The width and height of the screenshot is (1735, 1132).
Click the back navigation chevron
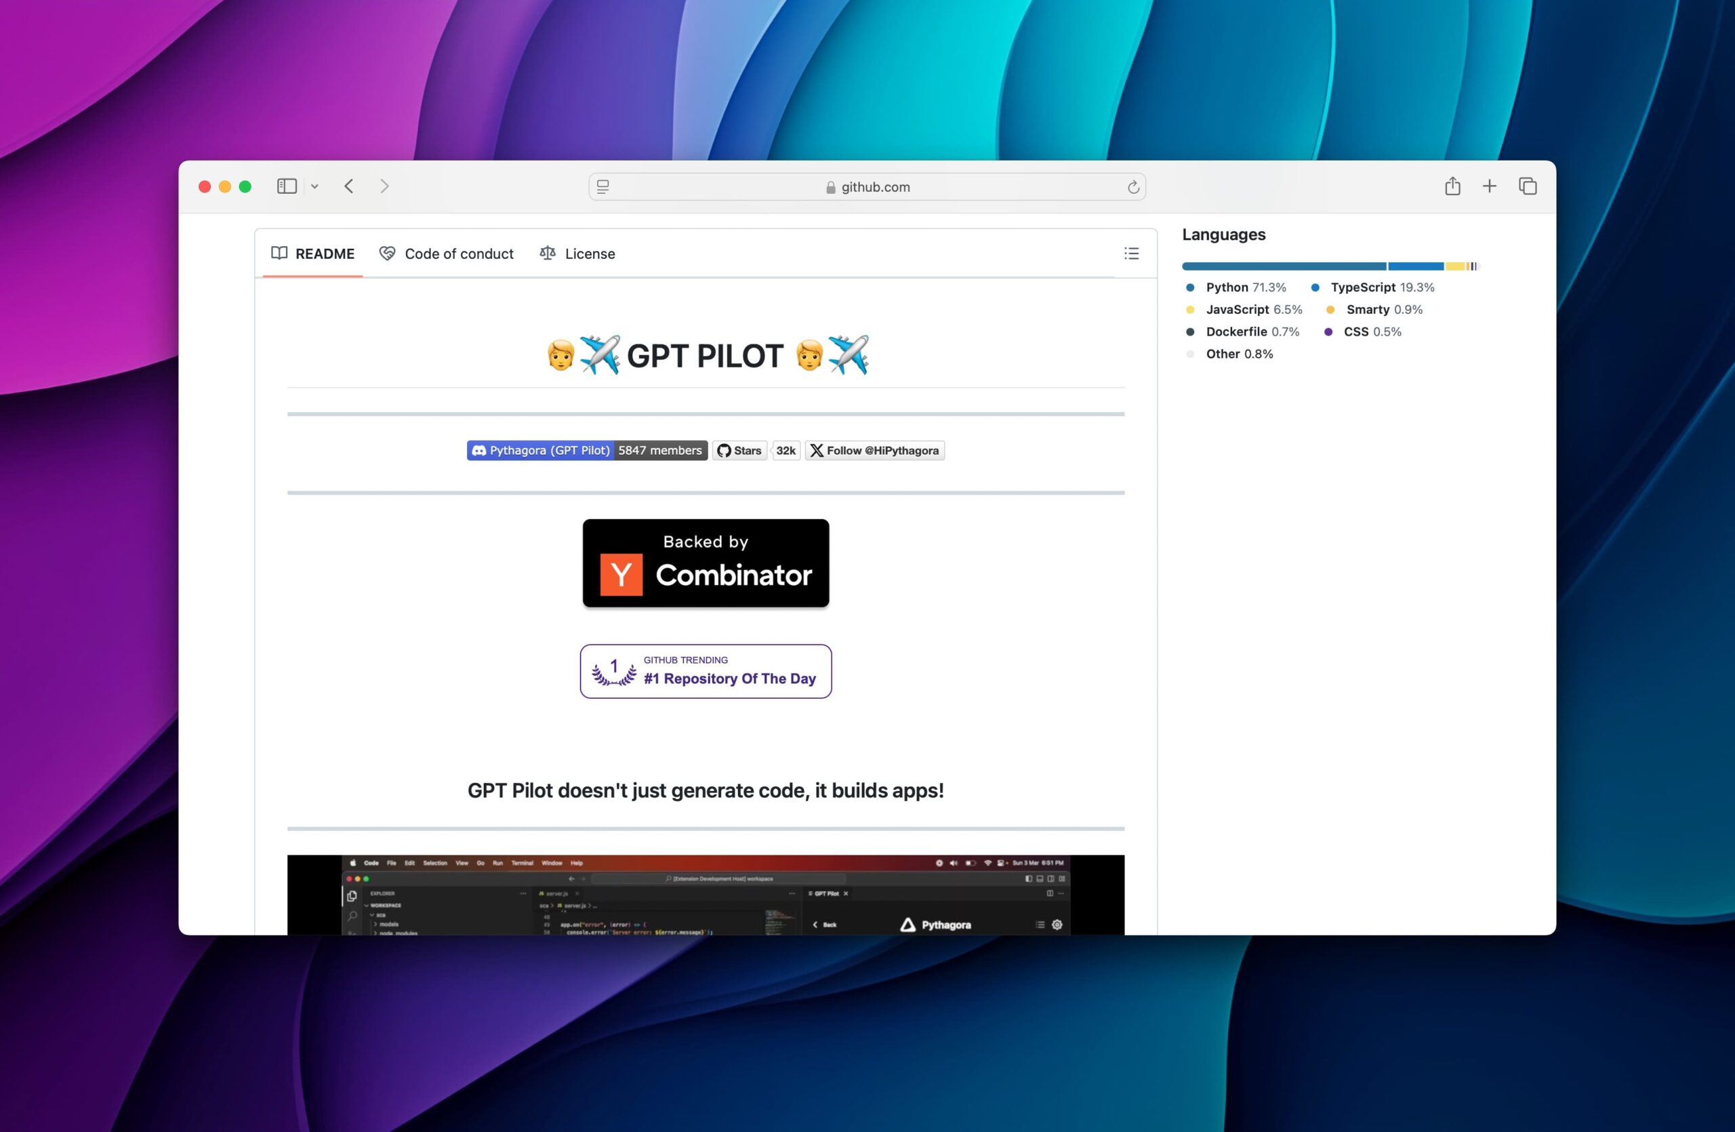click(x=348, y=186)
